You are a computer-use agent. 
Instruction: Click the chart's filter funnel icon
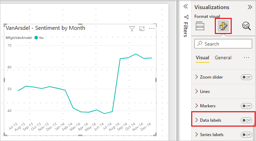tap(132, 29)
